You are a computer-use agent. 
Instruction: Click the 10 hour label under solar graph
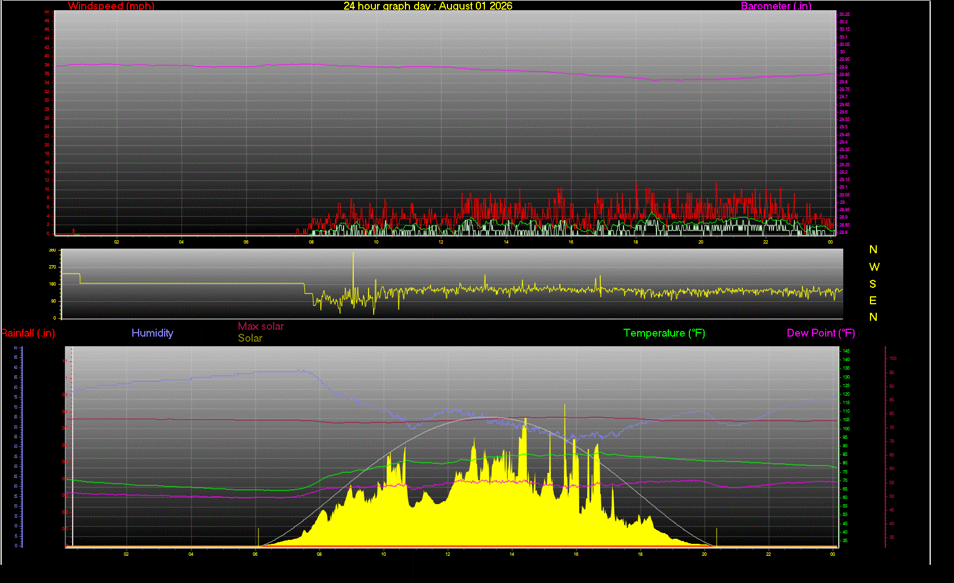point(383,554)
